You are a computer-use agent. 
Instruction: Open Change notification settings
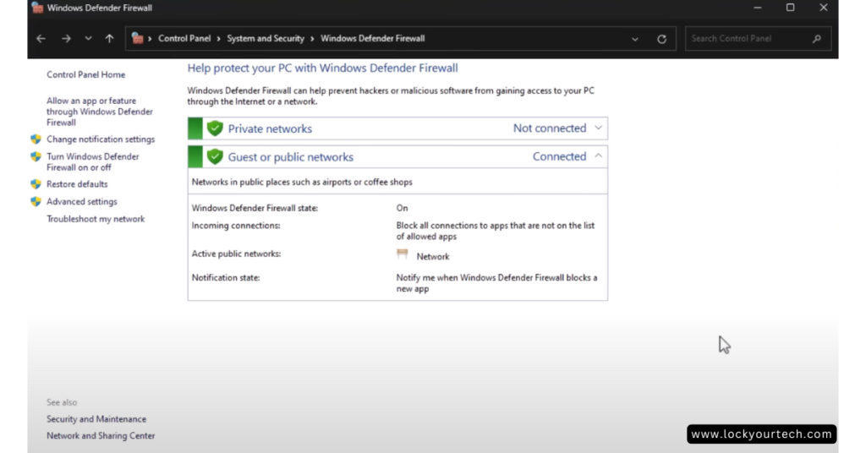click(101, 139)
